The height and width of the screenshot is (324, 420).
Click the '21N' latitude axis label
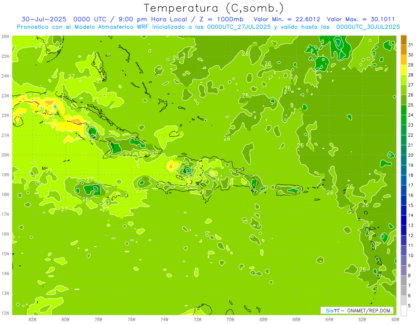[x=6, y=135]
